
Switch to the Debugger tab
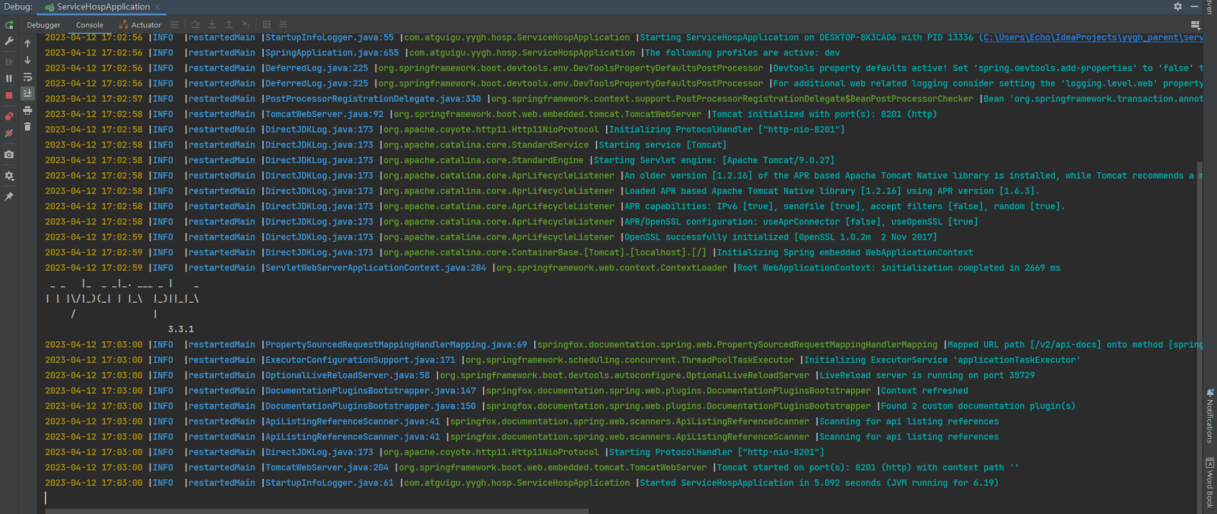click(x=44, y=25)
